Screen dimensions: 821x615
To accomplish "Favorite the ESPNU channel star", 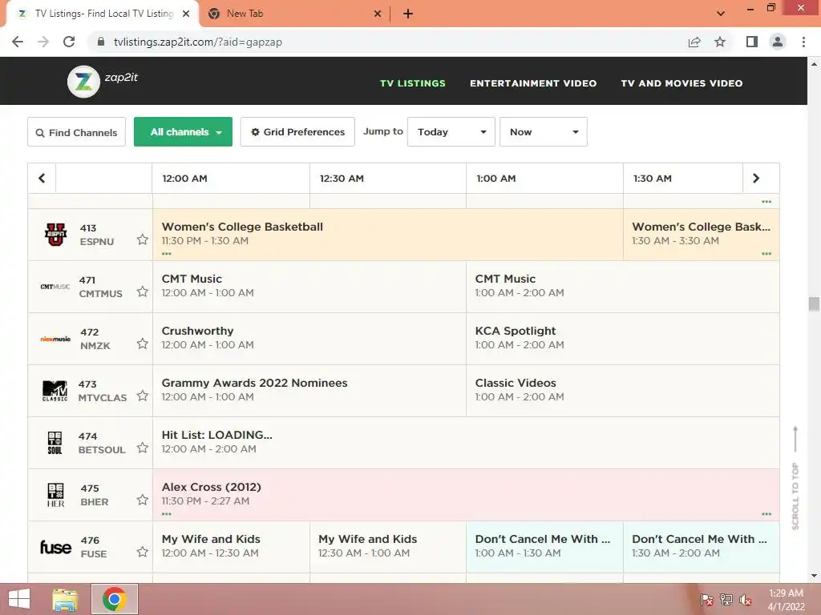I will click(143, 239).
